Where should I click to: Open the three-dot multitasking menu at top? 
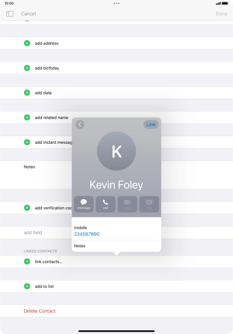coord(117,3)
